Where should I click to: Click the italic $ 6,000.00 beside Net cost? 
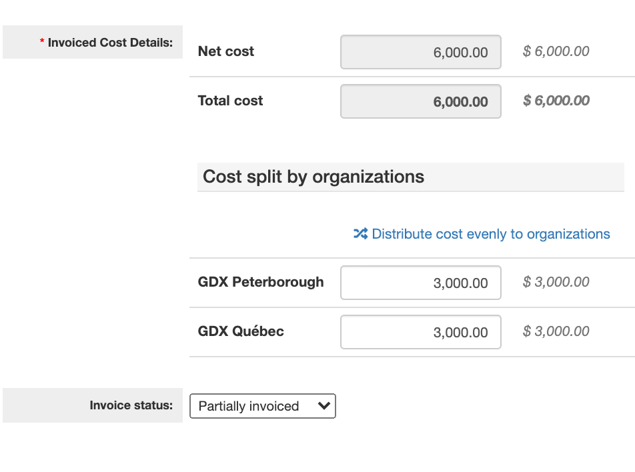tap(556, 51)
